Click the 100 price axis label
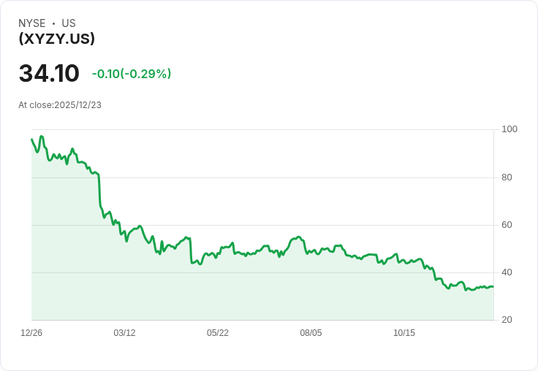The height and width of the screenshot is (371, 538). pos(509,129)
